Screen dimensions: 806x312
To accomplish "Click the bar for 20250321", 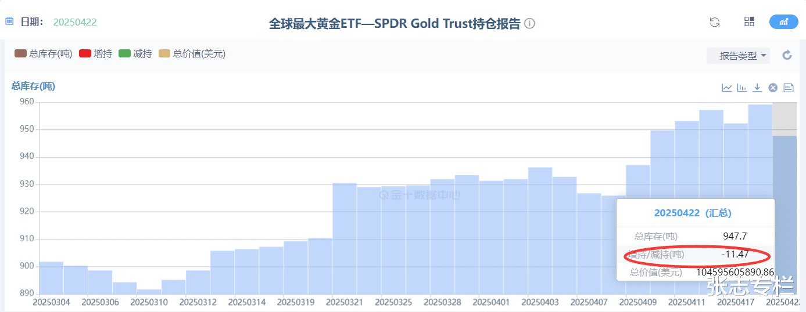I will [x=345, y=238].
